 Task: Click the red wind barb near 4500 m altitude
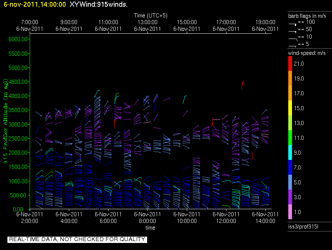243,85
